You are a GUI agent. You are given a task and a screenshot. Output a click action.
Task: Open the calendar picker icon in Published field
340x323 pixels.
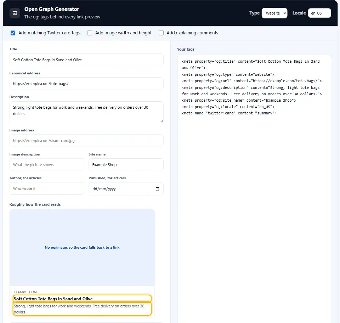tap(157, 189)
